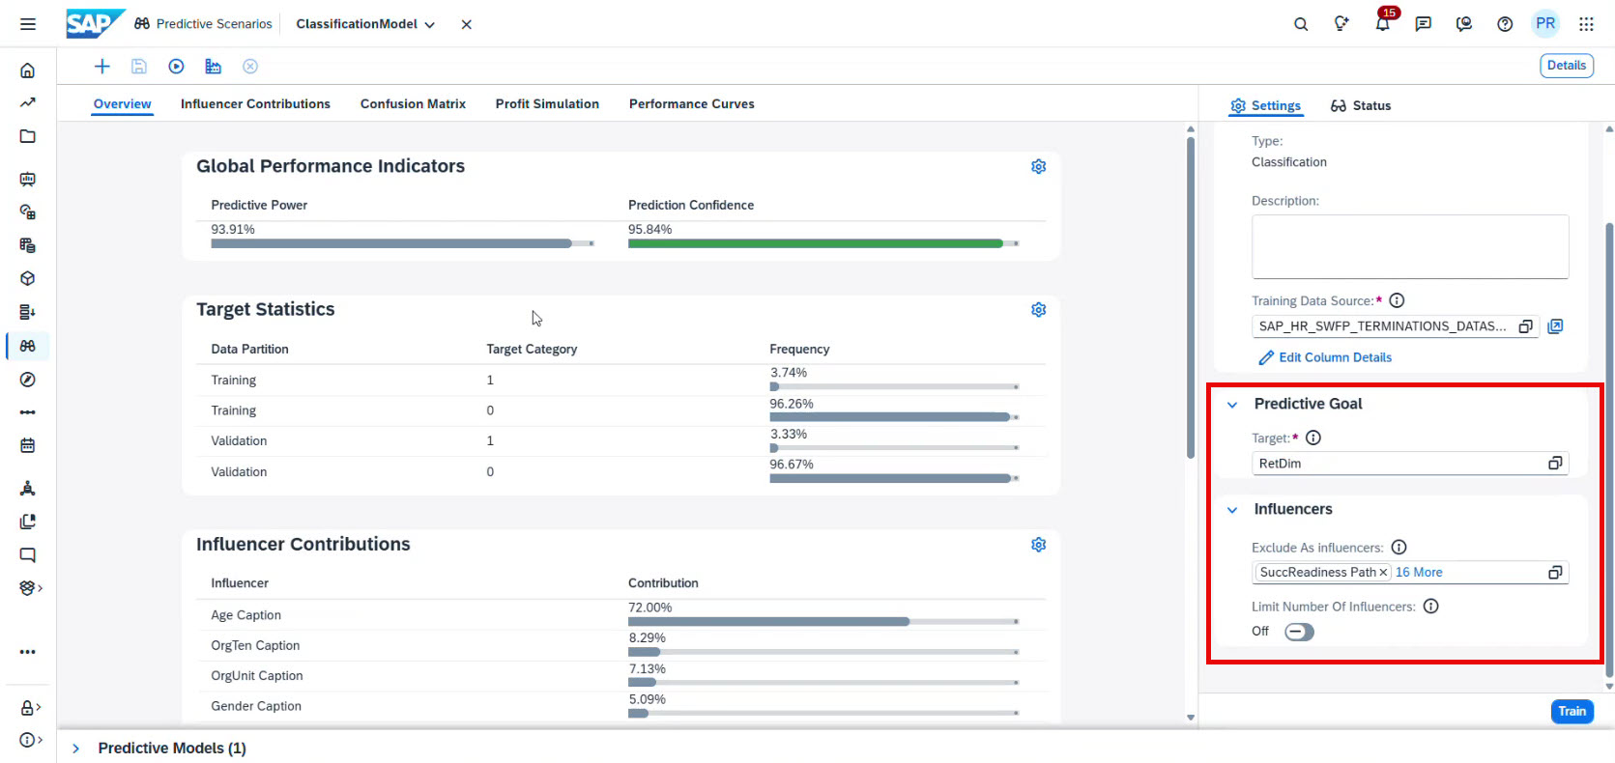Expand the Predictive Models (1) panel
This screenshot has width=1615, height=763.
coord(76,749)
